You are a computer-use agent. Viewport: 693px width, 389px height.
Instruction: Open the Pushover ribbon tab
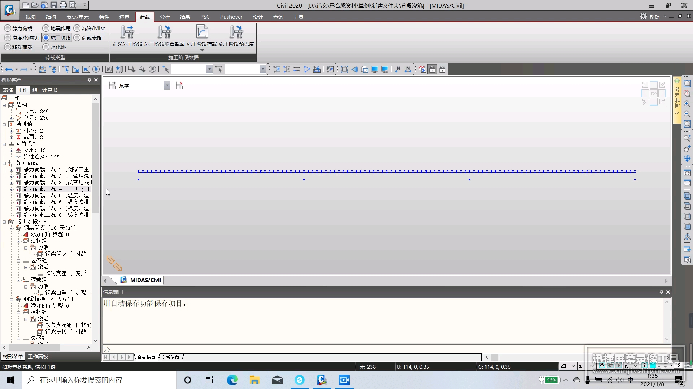coord(231,17)
